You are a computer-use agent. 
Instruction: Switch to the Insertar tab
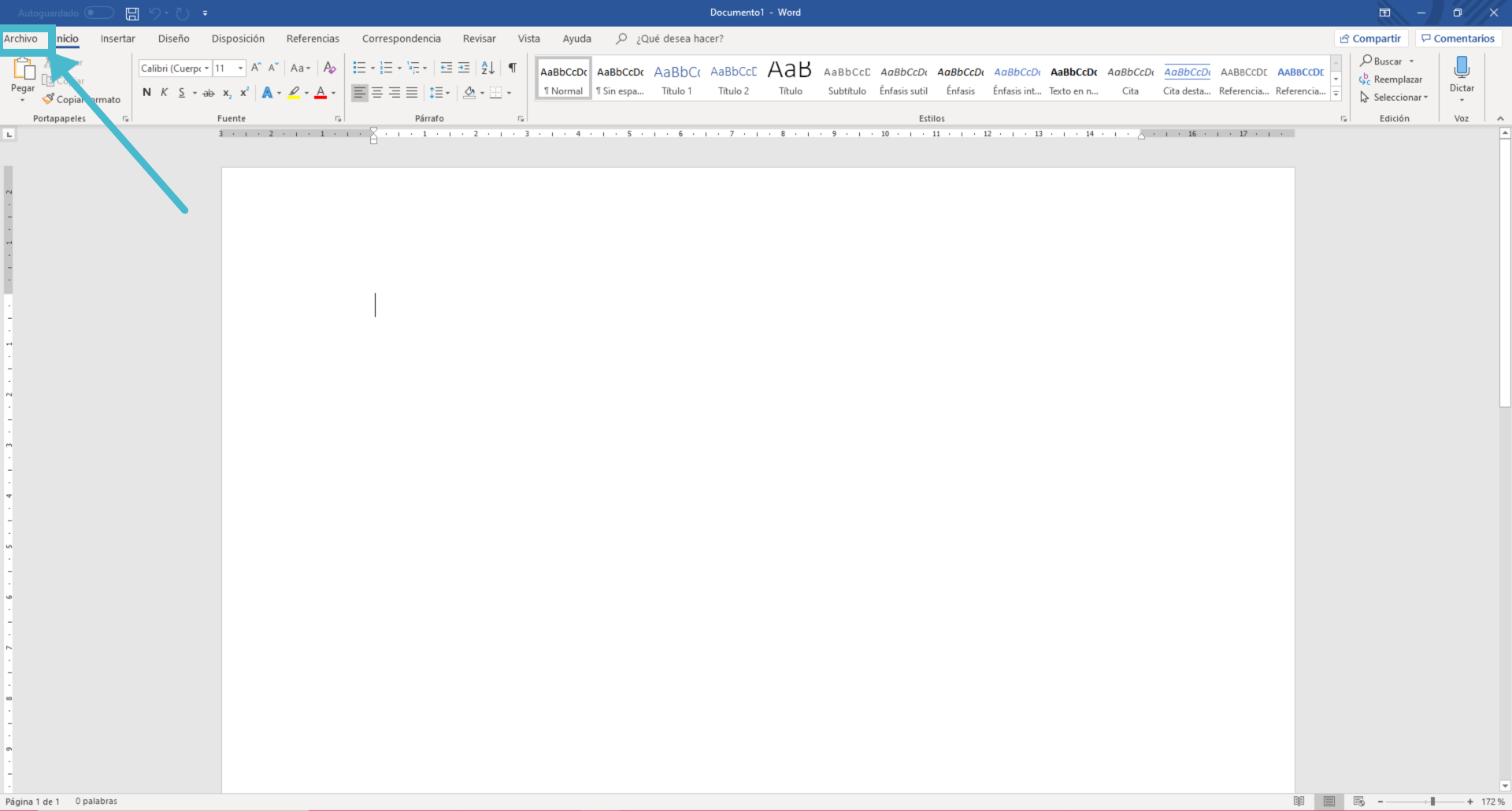[x=117, y=39]
